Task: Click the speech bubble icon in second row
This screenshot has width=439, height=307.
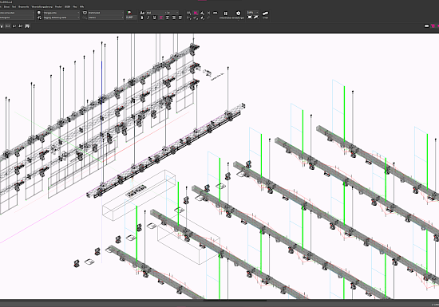Action: (x=14, y=26)
